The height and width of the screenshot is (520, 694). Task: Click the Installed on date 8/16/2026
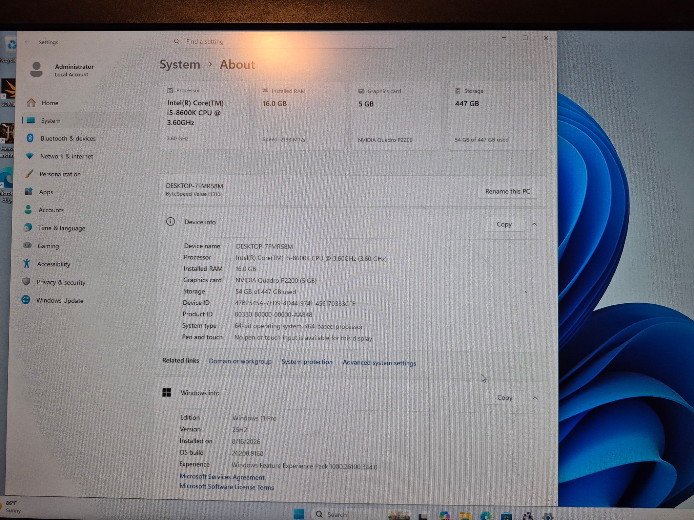pos(246,442)
